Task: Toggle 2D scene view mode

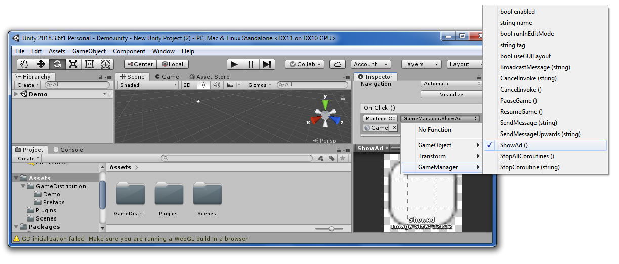Action: point(187,85)
